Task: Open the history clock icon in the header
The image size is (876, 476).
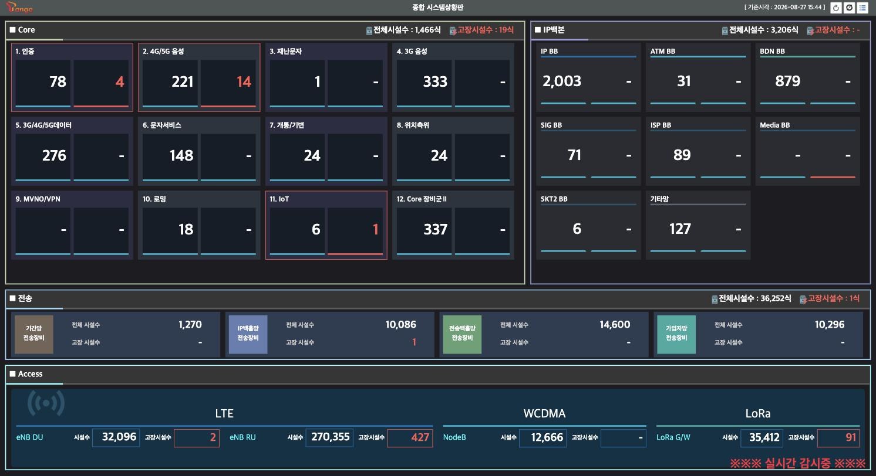Action: point(849,8)
